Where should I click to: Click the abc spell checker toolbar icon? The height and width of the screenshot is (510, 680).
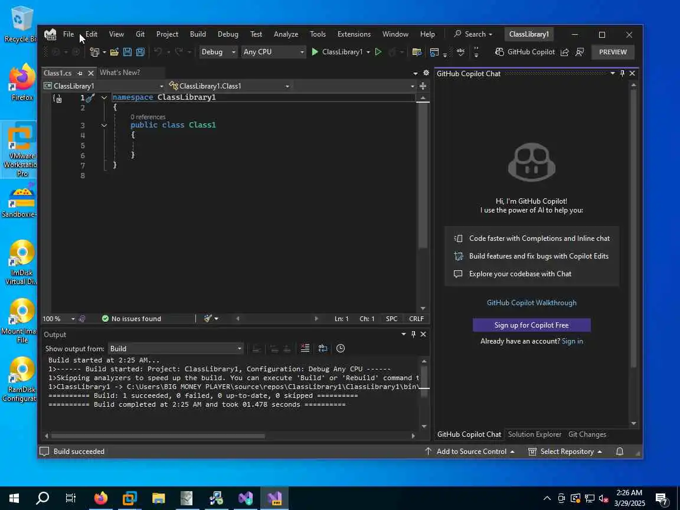(x=460, y=52)
